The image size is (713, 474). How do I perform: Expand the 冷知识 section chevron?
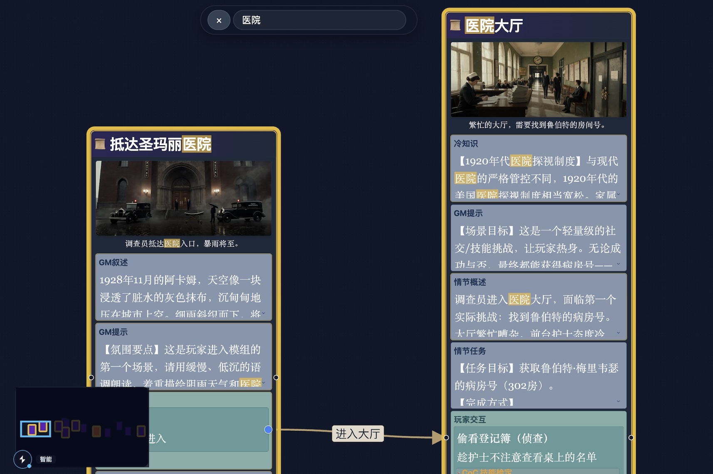pos(619,194)
